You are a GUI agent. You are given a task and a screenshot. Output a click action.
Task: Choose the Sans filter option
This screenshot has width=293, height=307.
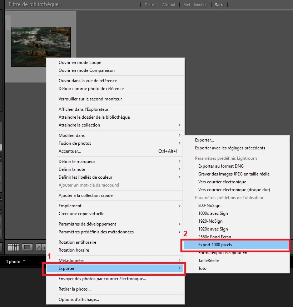click(x=219, y=5)
